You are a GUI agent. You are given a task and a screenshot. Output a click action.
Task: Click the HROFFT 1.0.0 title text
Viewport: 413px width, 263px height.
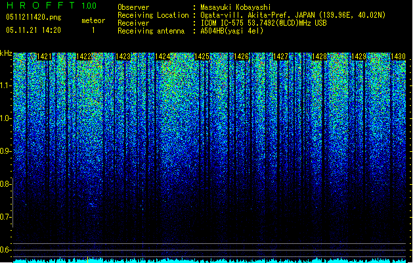pos(52,5)
